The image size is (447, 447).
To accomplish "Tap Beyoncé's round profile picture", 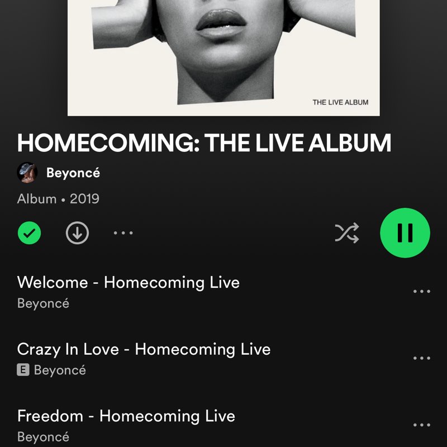I will pos(27,173).
